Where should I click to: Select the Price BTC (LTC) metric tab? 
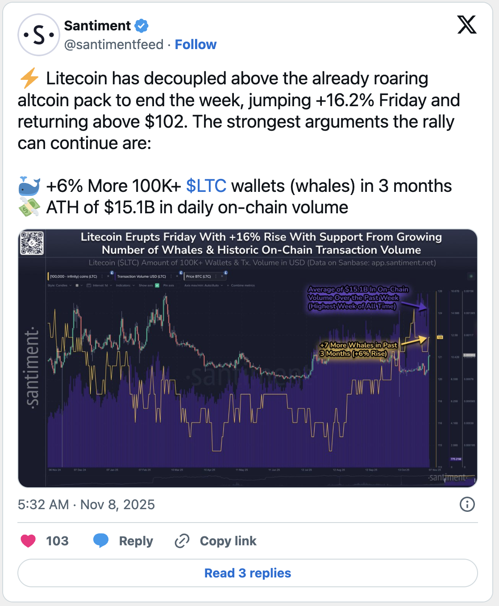(x=199, y=276)
